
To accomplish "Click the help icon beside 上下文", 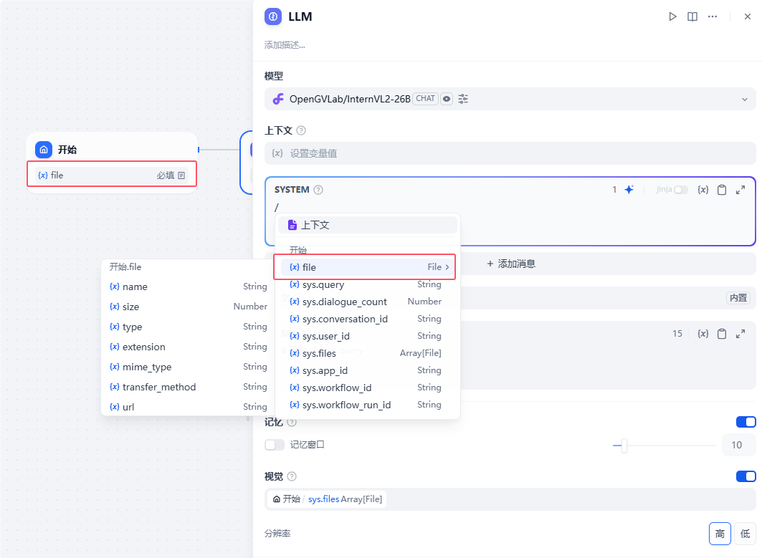I will [x=301, y=130].
